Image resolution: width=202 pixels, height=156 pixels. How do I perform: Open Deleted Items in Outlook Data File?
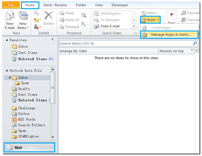click(31, 100)
